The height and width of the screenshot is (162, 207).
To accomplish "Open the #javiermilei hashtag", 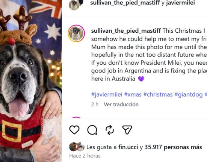I will click(x=107, y=95).
